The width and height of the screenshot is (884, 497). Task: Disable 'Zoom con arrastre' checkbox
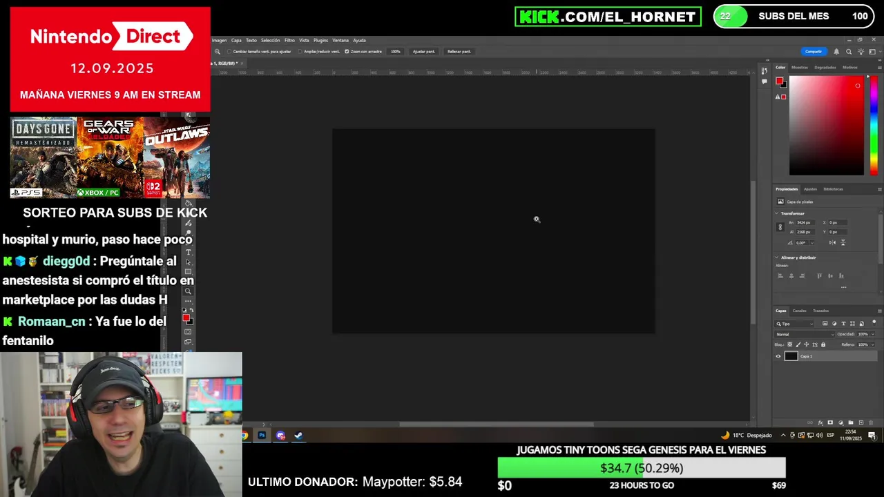tap(347, 51)
